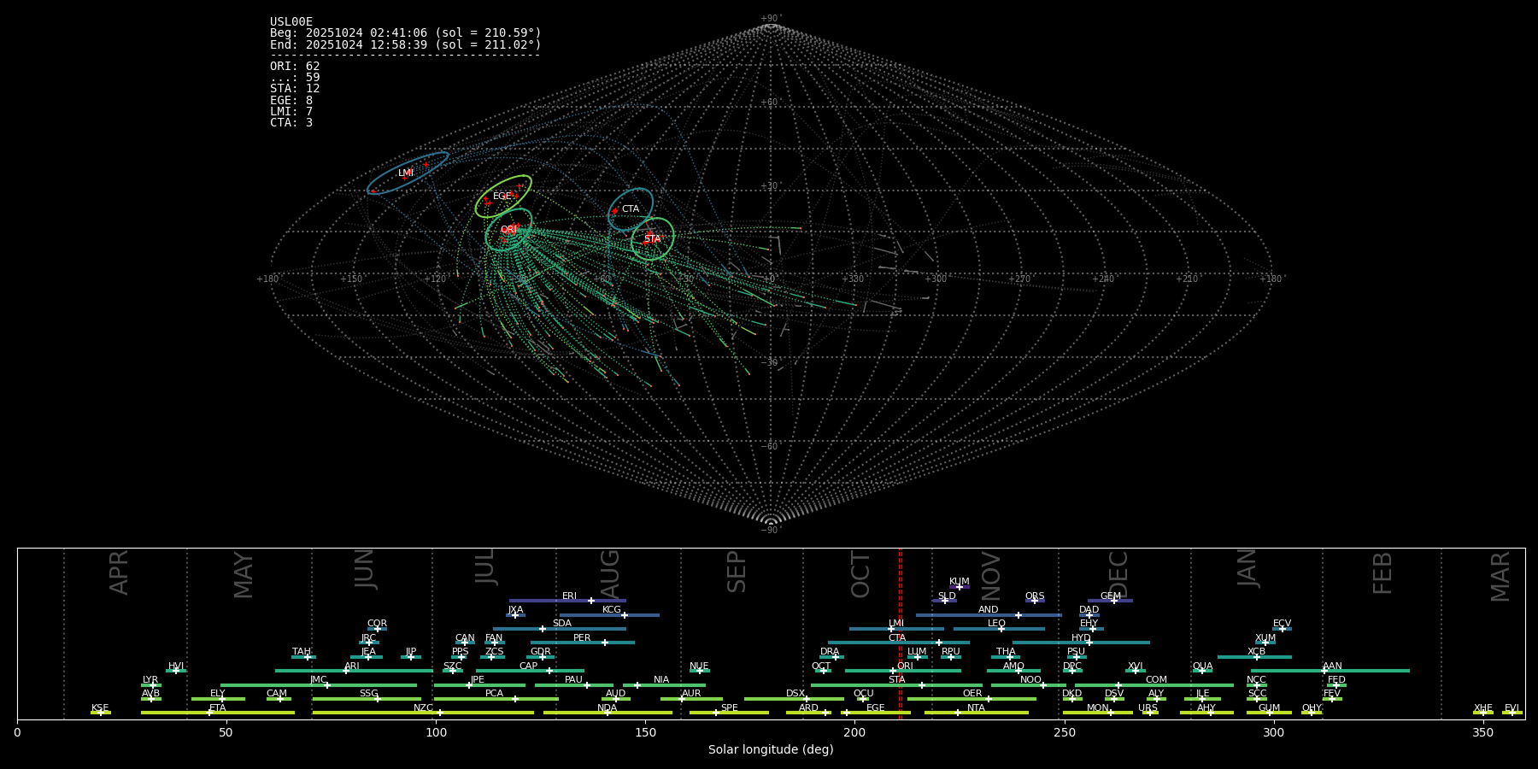Click the NOO shower label in timeline
This screenshot has height=769, width=1538.
coord(1030,680)
